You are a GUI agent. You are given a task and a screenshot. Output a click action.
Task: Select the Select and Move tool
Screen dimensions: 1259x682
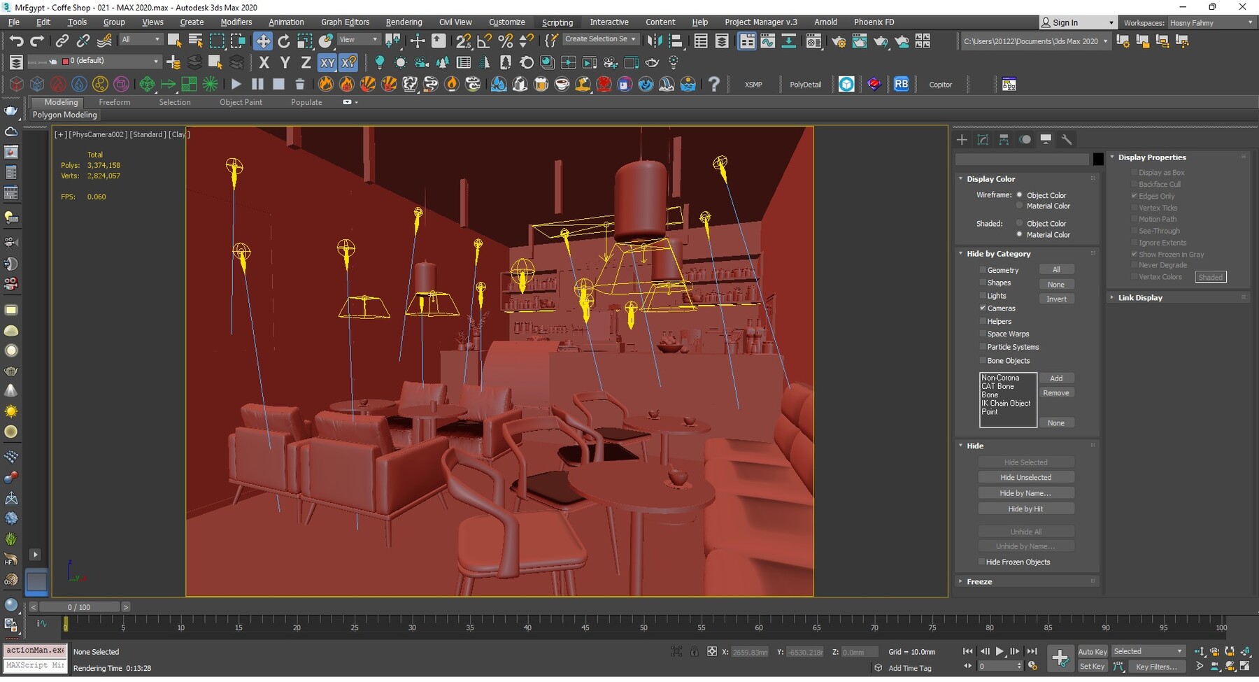[x=263, y=41]
